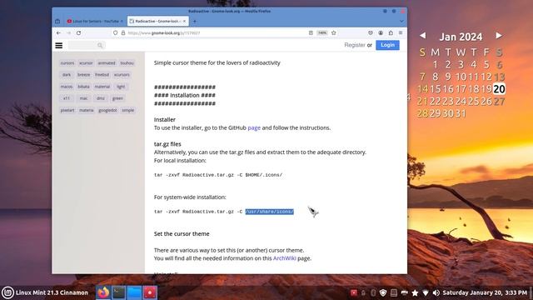Image resolution: width=533 pixels, height=300 pixels.
Task: Close the Linux For Seniors YouTube tab
Action: pos(122,21)
